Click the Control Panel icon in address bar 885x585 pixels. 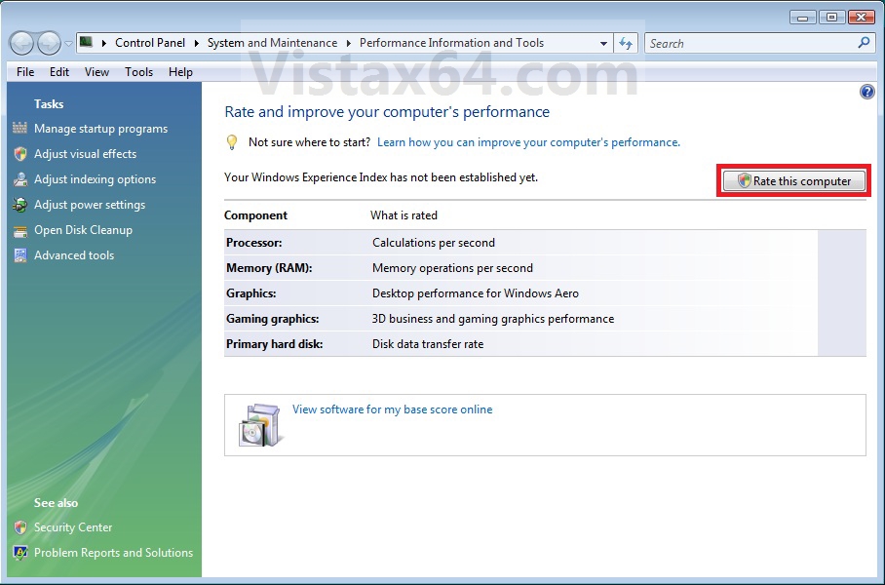point(87,42)
